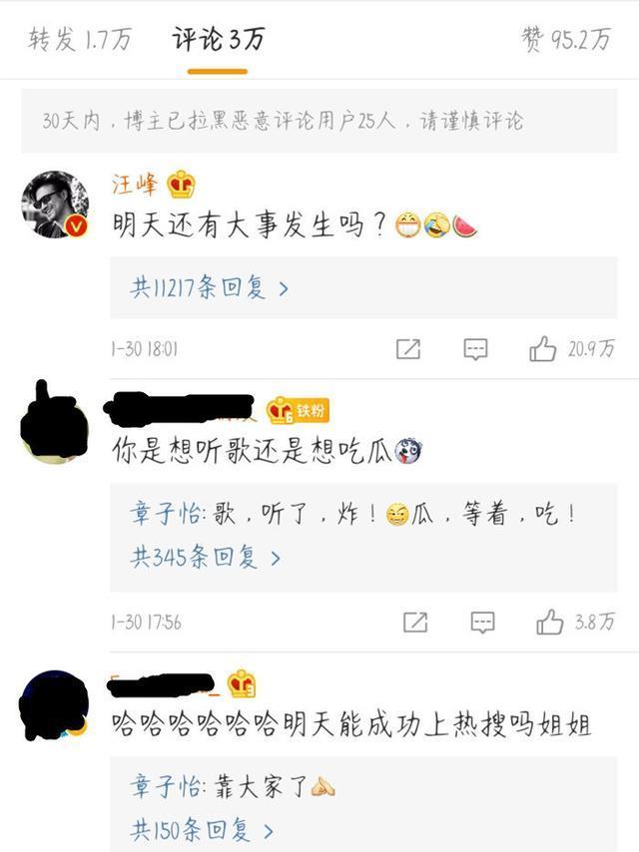
Task: Tap the reply bubble icon on 汪峰's comment
Action: 475,349
